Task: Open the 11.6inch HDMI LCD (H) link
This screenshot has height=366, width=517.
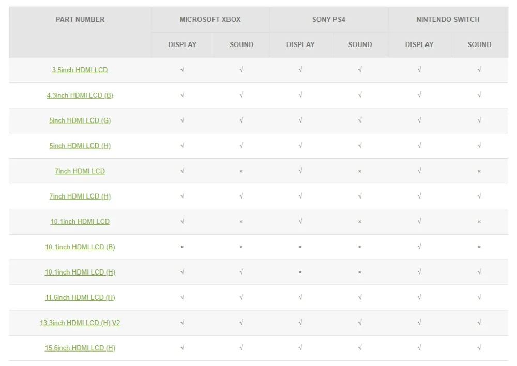Action: pyautogui.click(x=80, y=297)
